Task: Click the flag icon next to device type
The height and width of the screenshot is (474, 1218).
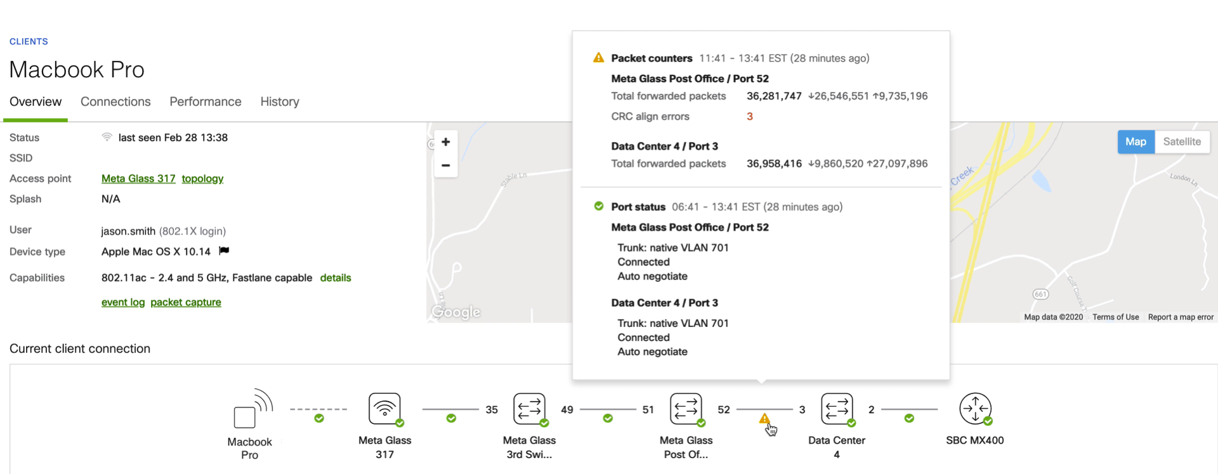Action: click(224, 251)
